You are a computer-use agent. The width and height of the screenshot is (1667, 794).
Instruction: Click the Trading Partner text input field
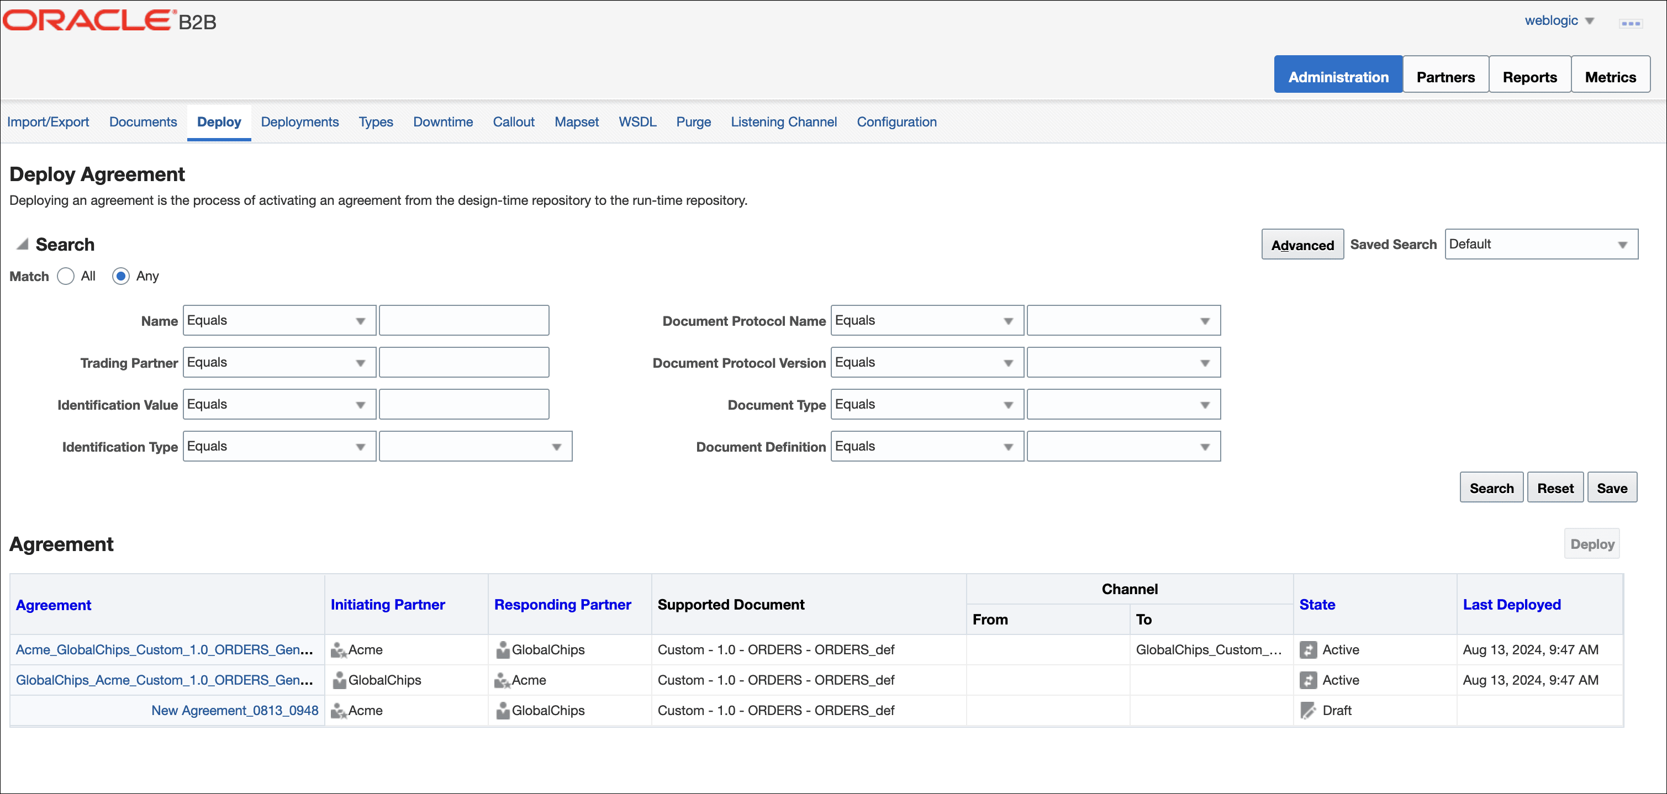(x=463, y=362)
